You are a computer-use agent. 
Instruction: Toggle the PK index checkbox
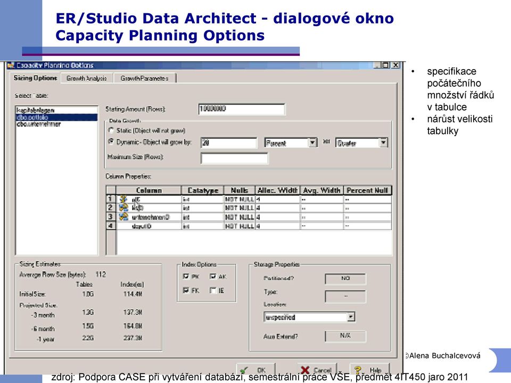pos(186,277)
